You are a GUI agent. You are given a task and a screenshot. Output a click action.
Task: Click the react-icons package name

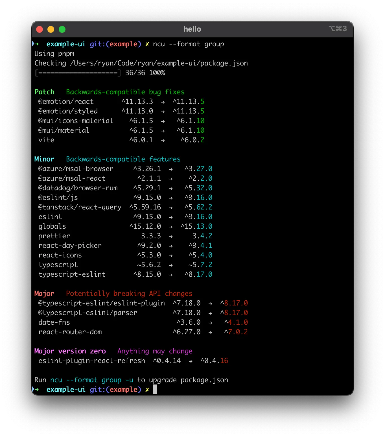60,255
